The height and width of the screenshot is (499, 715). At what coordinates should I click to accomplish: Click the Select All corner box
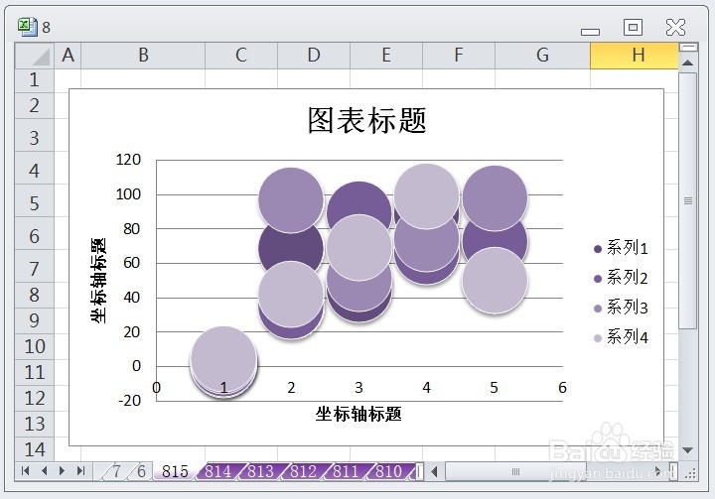(35, 57)
